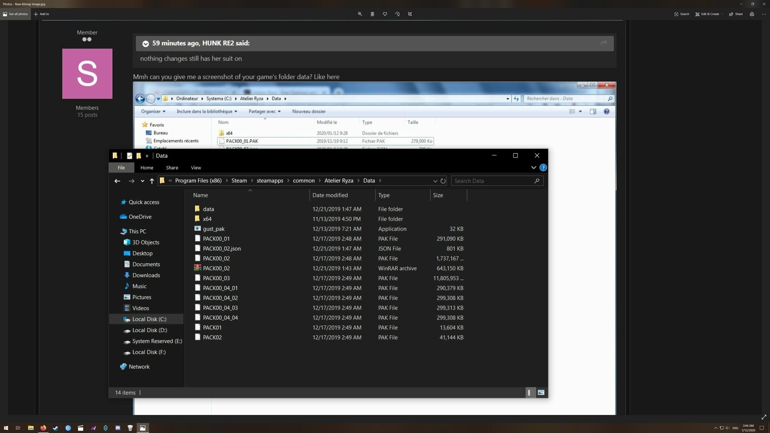Open Partager avec dropdown in French Explorer
The image size is (770, 433).
click(x=265, y=111)
